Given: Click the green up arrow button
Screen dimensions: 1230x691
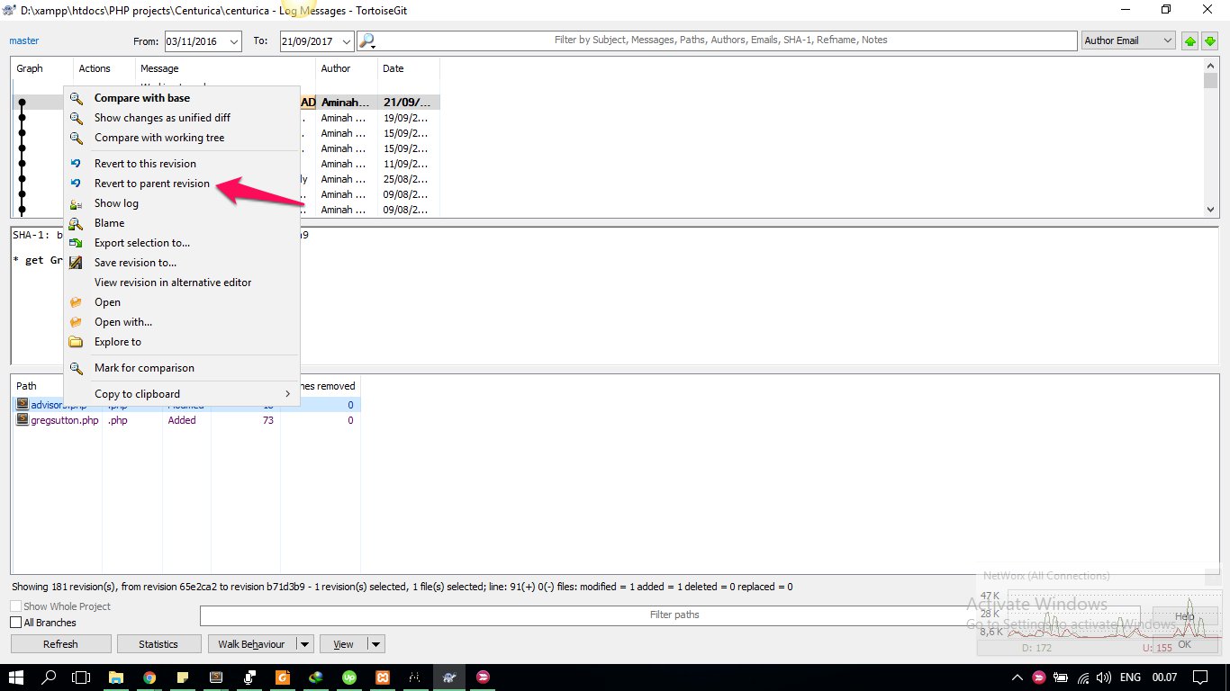Looking at the screenshot, I should point(1190,40).
